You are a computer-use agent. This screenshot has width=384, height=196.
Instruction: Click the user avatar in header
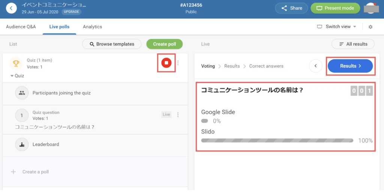coord(371,8)
